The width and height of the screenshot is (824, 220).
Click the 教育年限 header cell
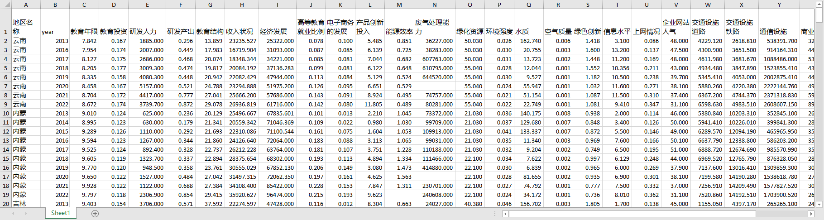(x=84, y=23)
